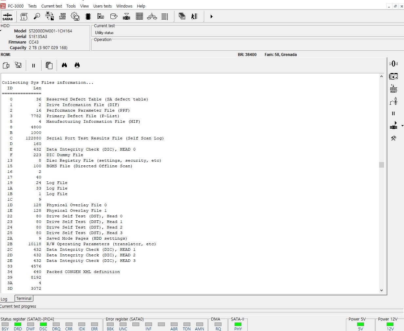
Task: Open the Users tests menu
Action: [103, 6]
